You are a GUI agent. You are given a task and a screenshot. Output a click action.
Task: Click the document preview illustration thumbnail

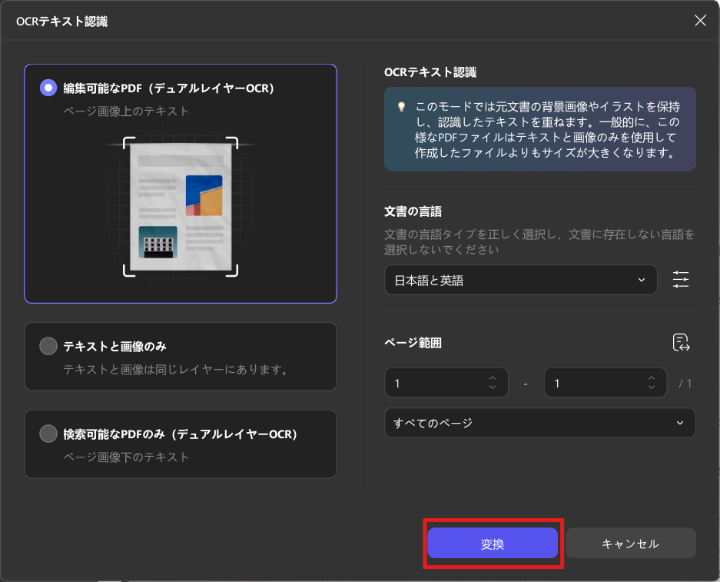(181, 207)
